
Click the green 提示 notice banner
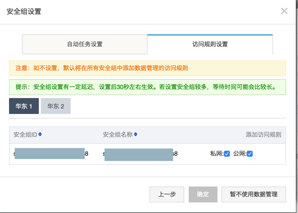point(148,87)
